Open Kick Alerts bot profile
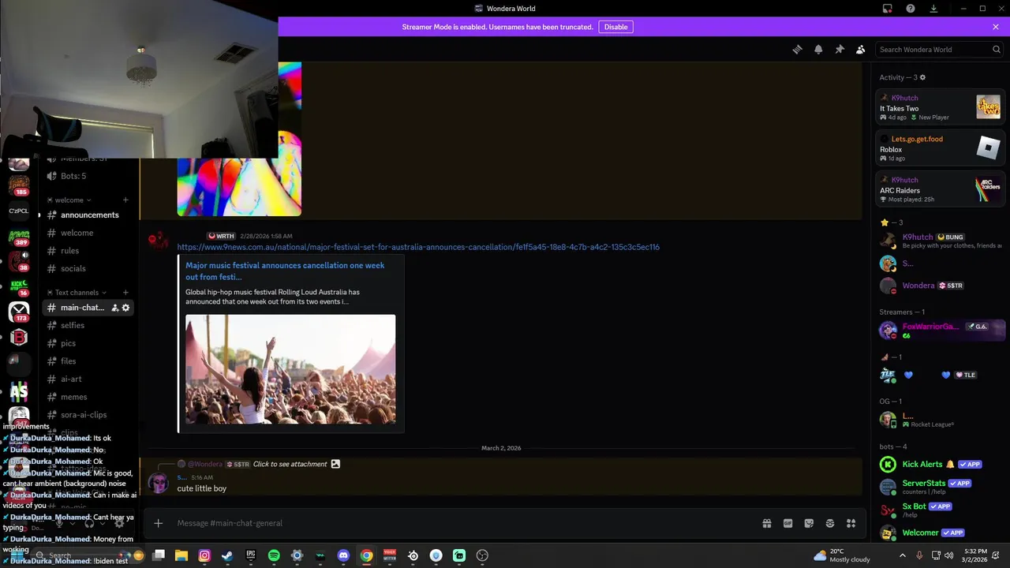 939,465
